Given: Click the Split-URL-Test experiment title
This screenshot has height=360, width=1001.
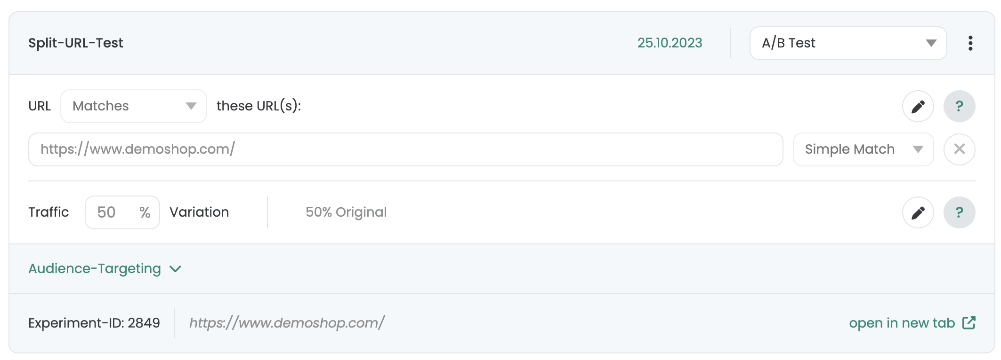Looking at the screenshot, I should [76, 43].
